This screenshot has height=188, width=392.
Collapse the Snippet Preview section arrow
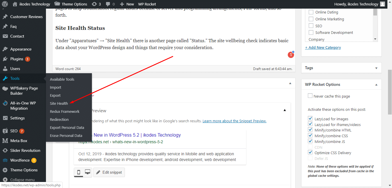(x=285, y=110)
